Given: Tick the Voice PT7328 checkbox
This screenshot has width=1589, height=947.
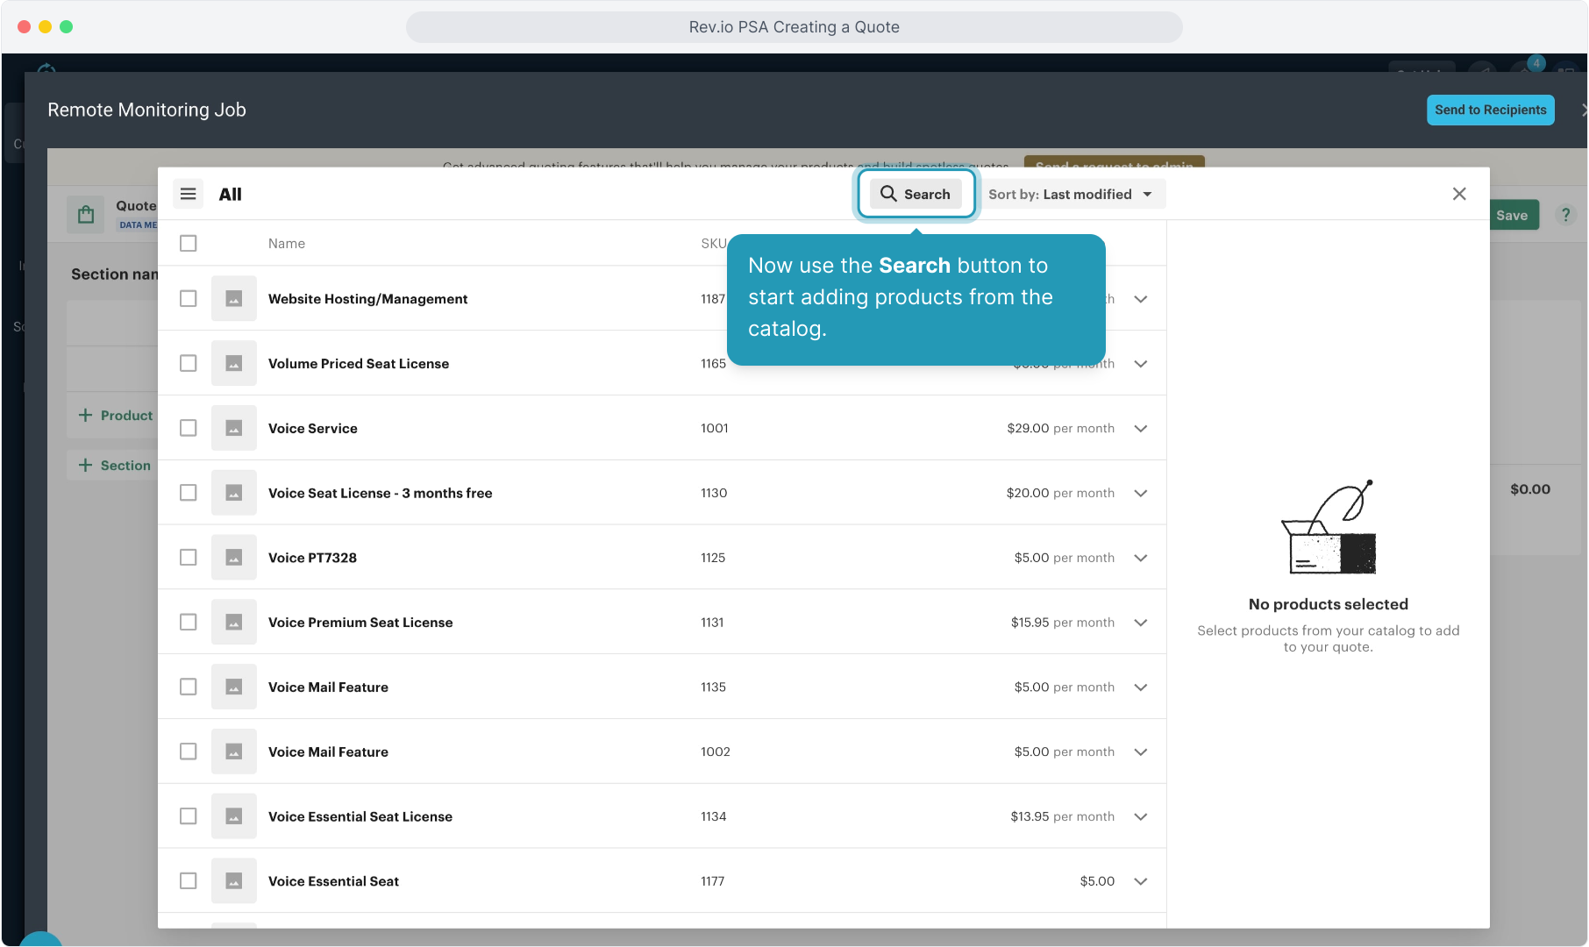Looking at the screenshot, I should [188, 558].
